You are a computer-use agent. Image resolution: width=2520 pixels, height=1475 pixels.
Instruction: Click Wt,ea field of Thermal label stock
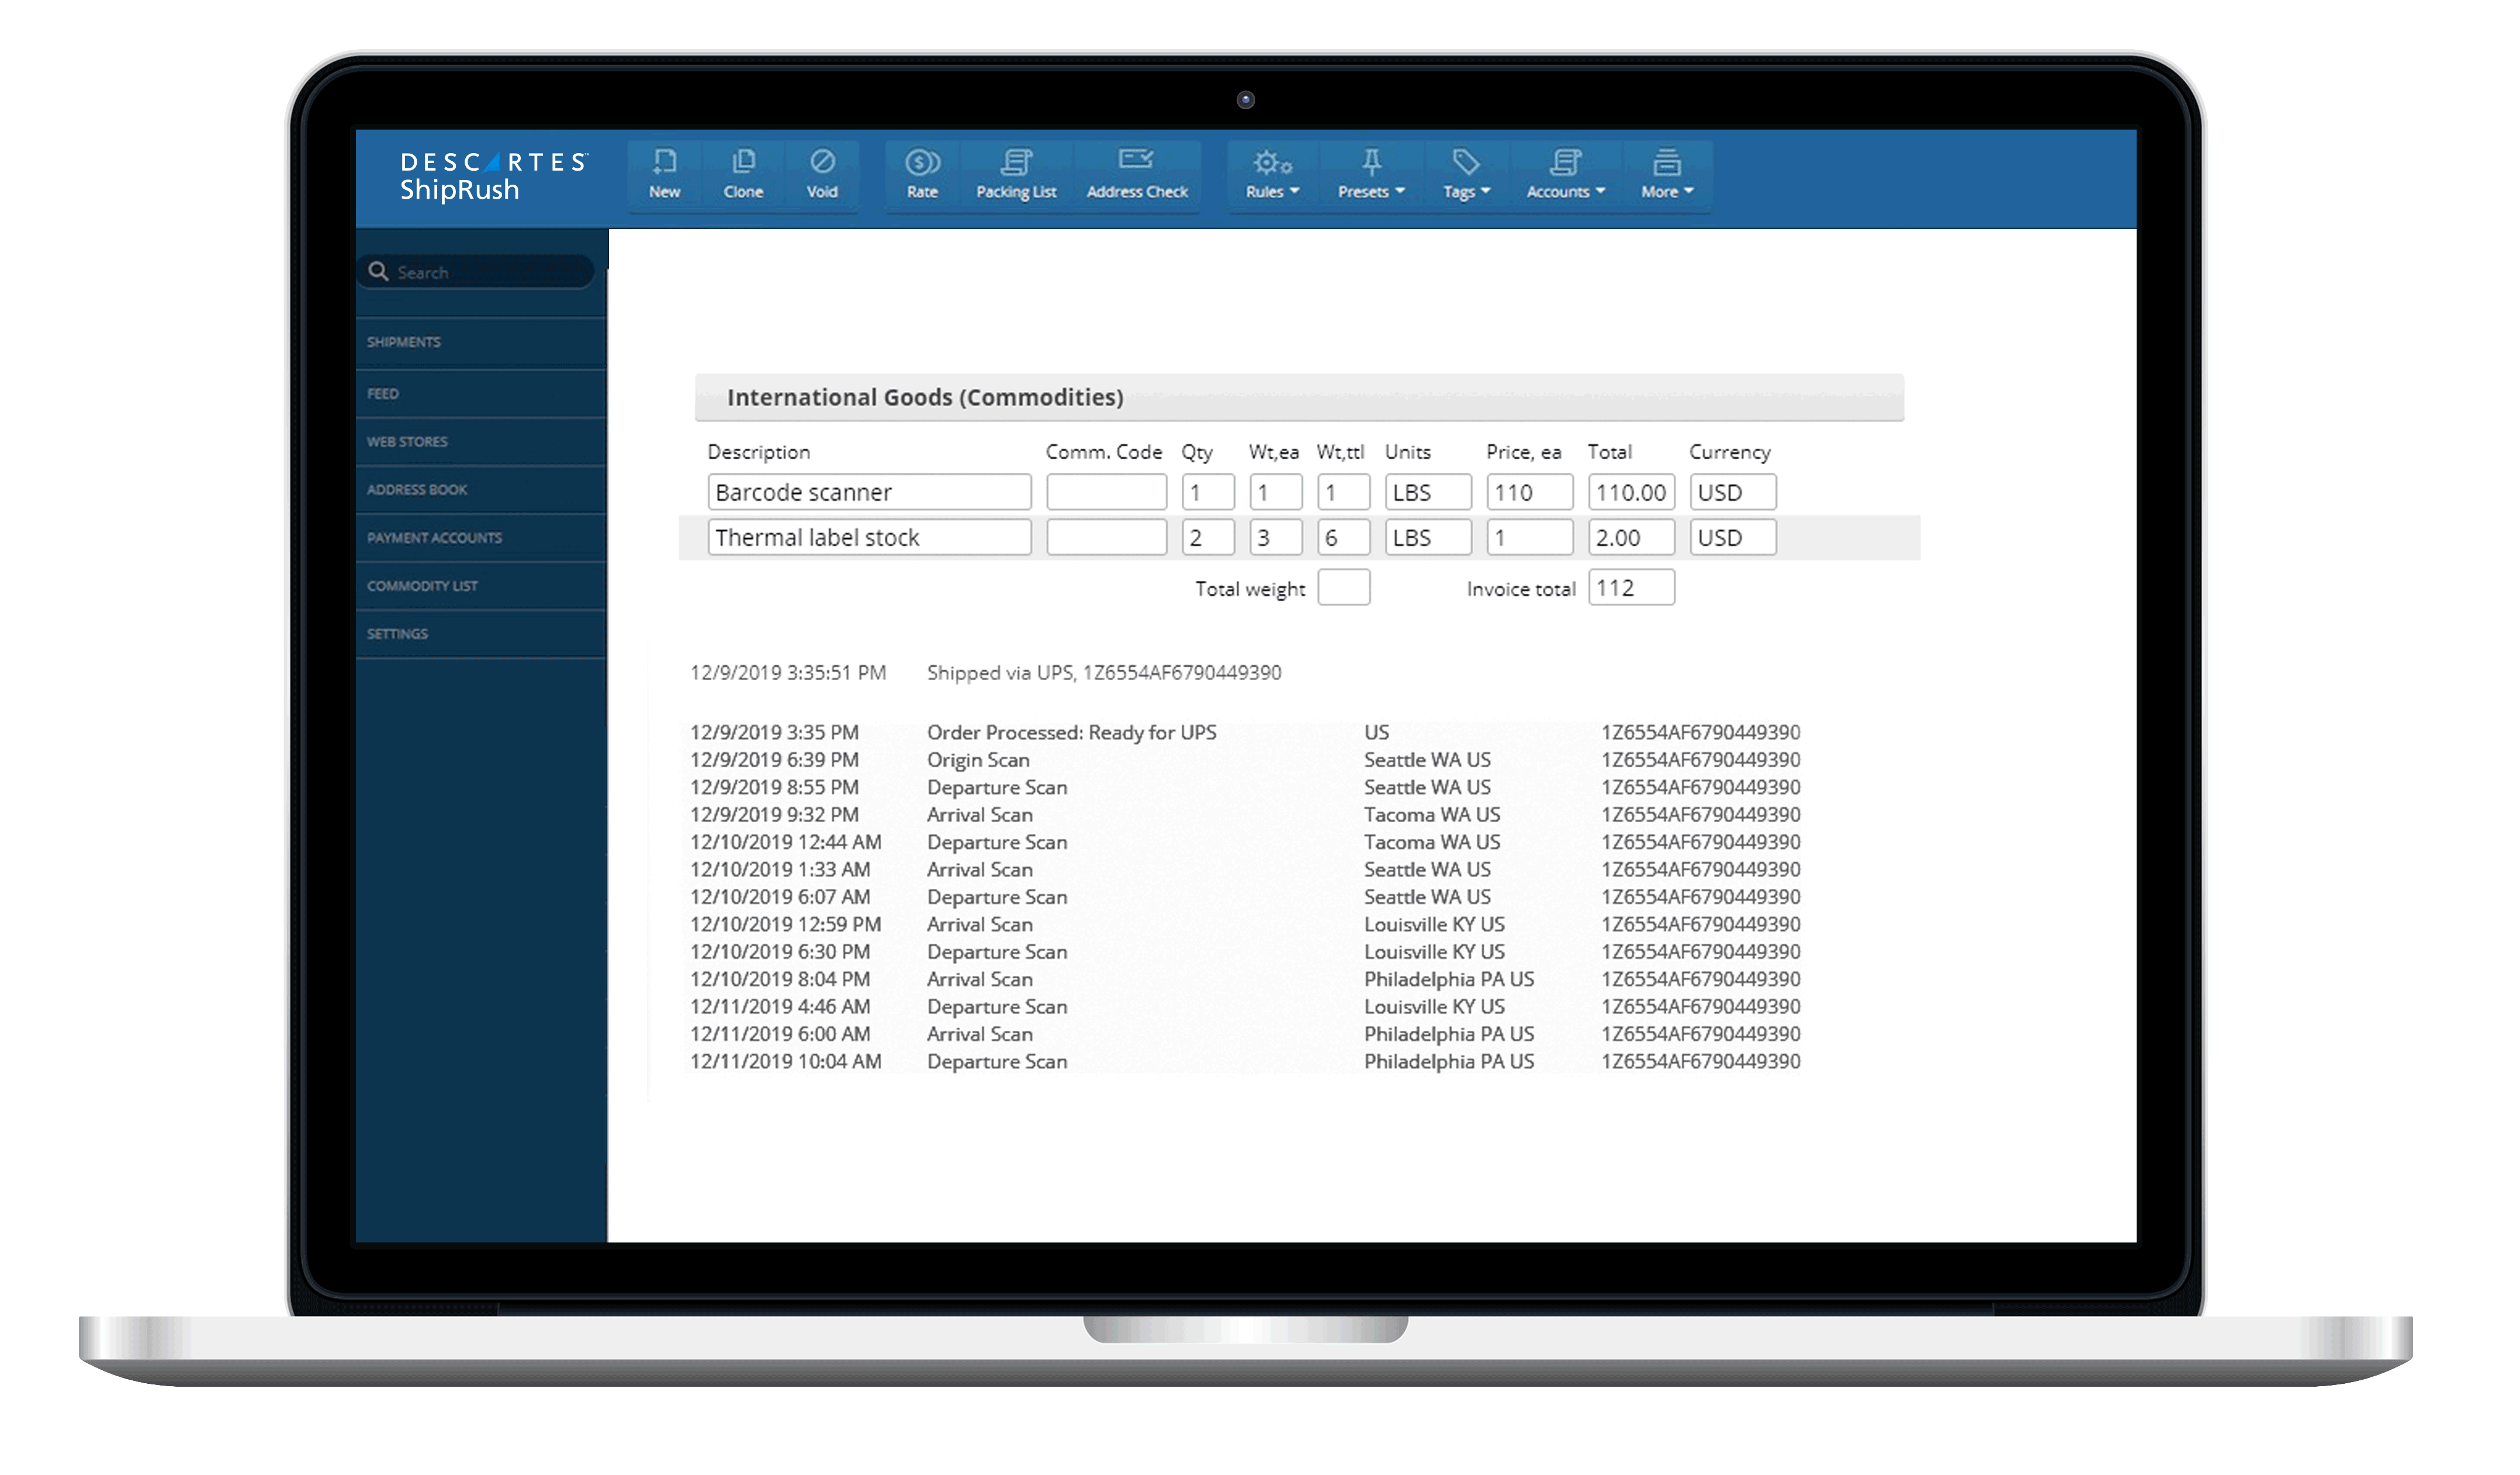point(1276,537)
